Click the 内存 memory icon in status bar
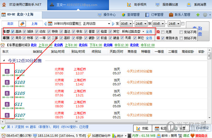Viewport: 212px width, 138px height. point(129,136)
